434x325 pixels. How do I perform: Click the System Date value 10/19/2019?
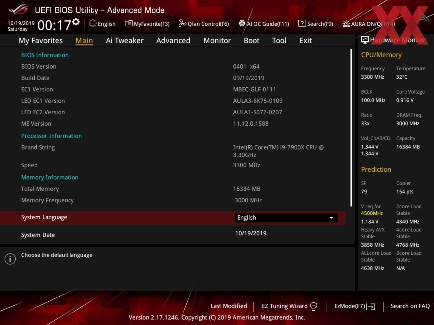coord(251,233)
